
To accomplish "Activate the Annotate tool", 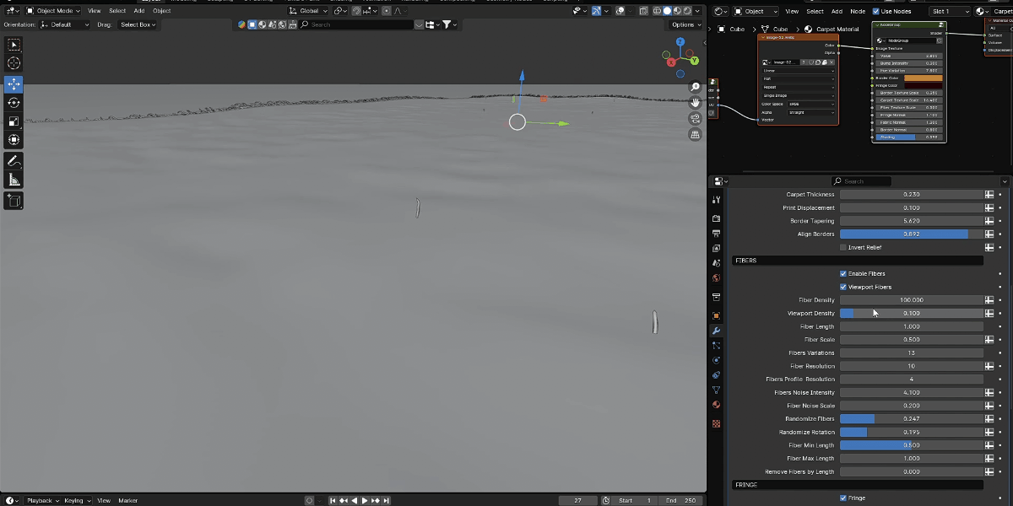I will click(x=14, y=161).
